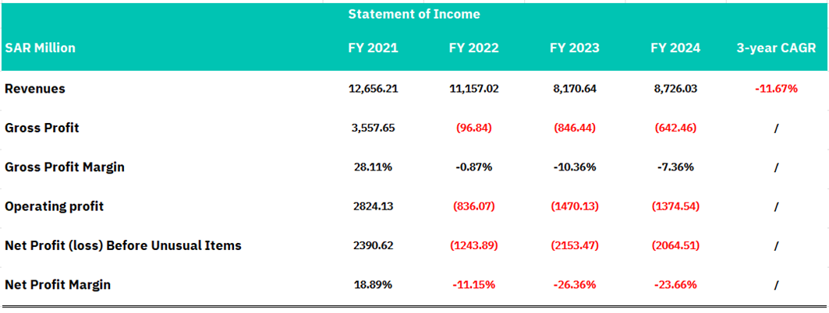This screenshot has height=313, width=829.
Task: Select Net Profit (loss) Before Unusual Items label
Action: click(123, 245)
